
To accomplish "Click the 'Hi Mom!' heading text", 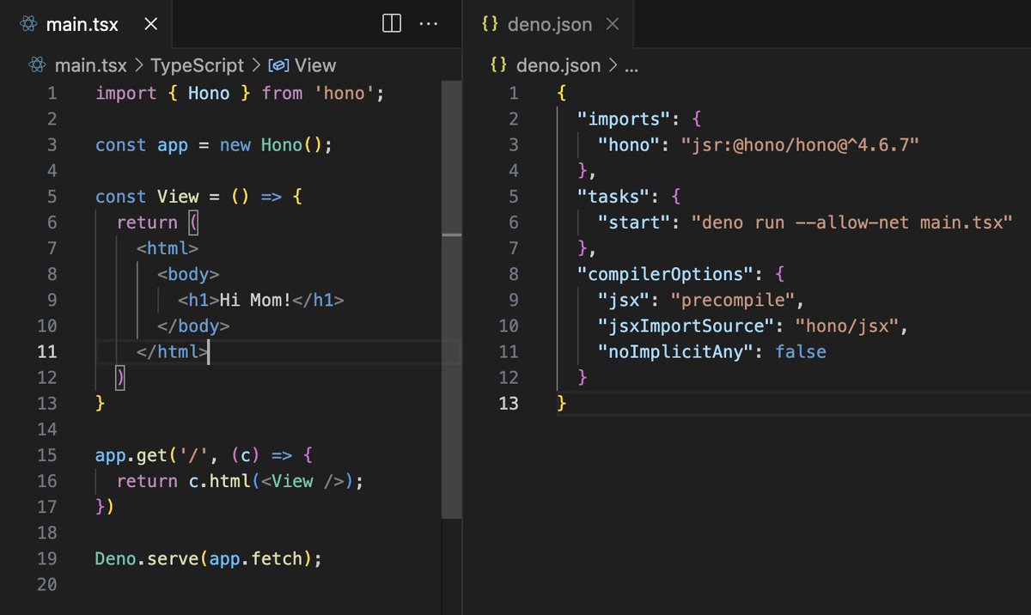I will coord(255,300).
